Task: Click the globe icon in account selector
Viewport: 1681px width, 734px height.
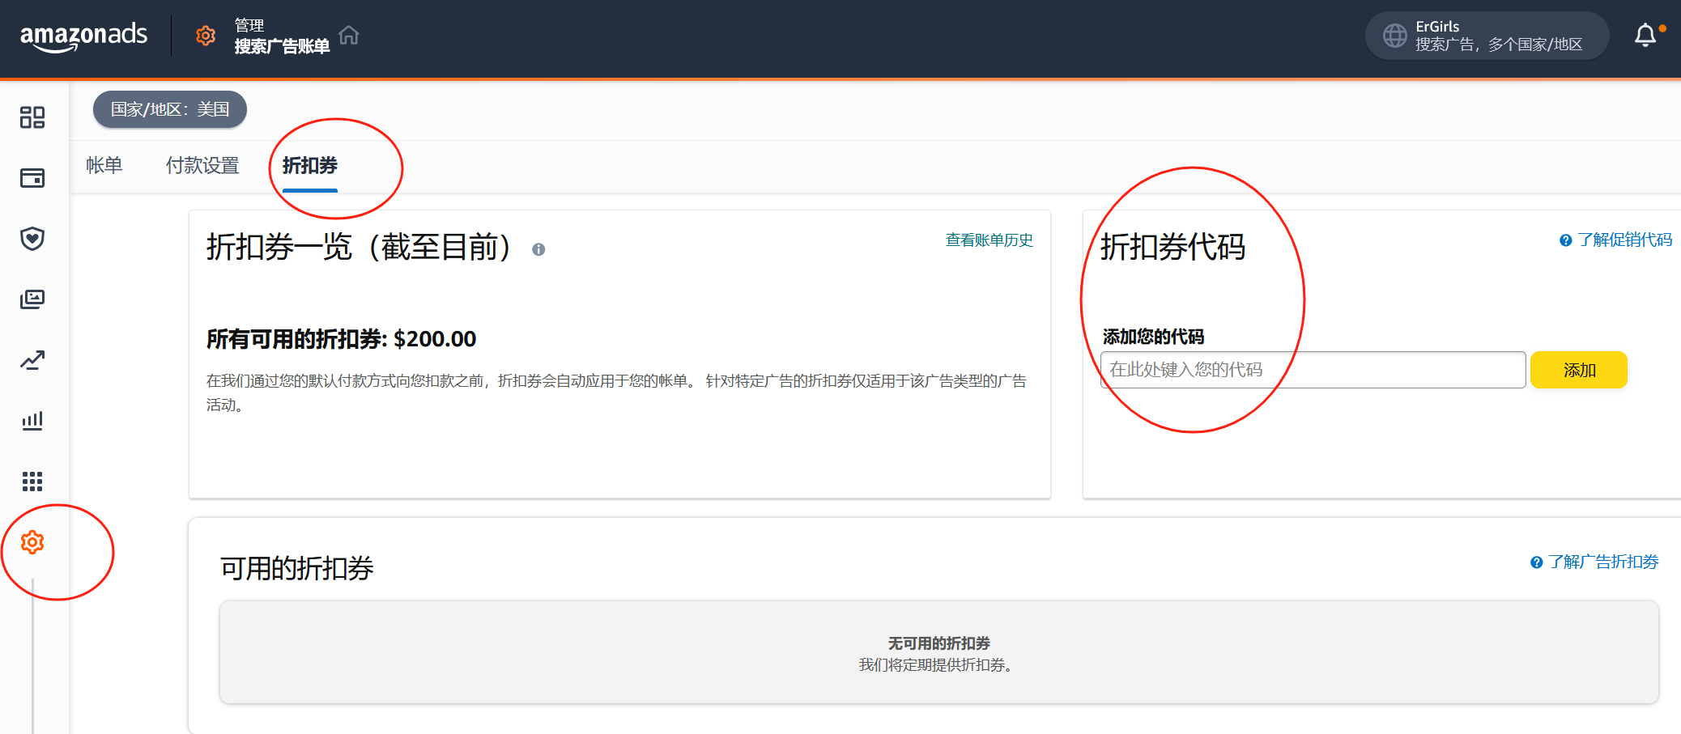Action: [1394, 36]
